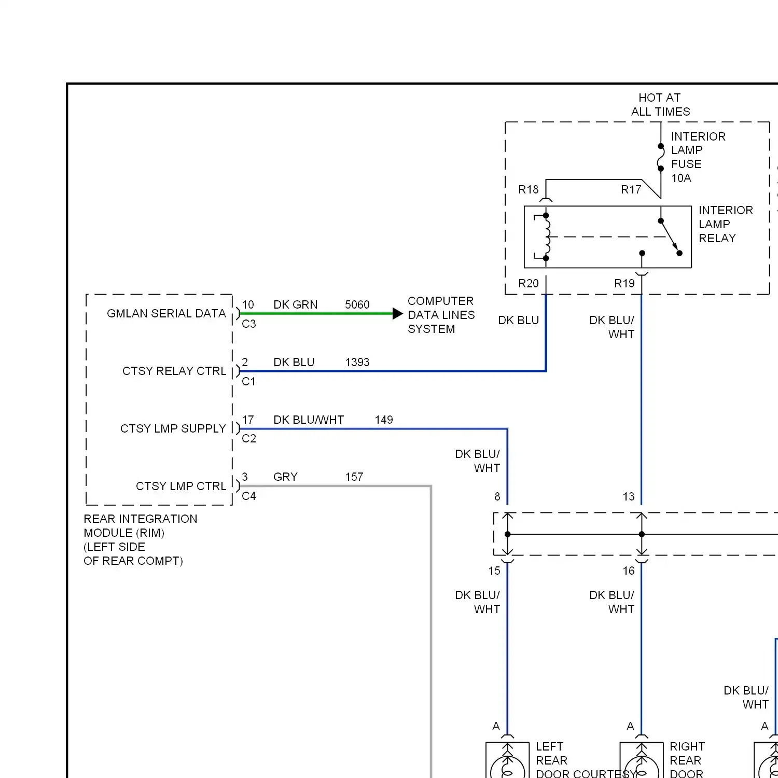The height and width of the screenshot is (778, 778).
Task: Click the COMPUTER DATA LINES SYSTEM reference
Action: point(441,315)
